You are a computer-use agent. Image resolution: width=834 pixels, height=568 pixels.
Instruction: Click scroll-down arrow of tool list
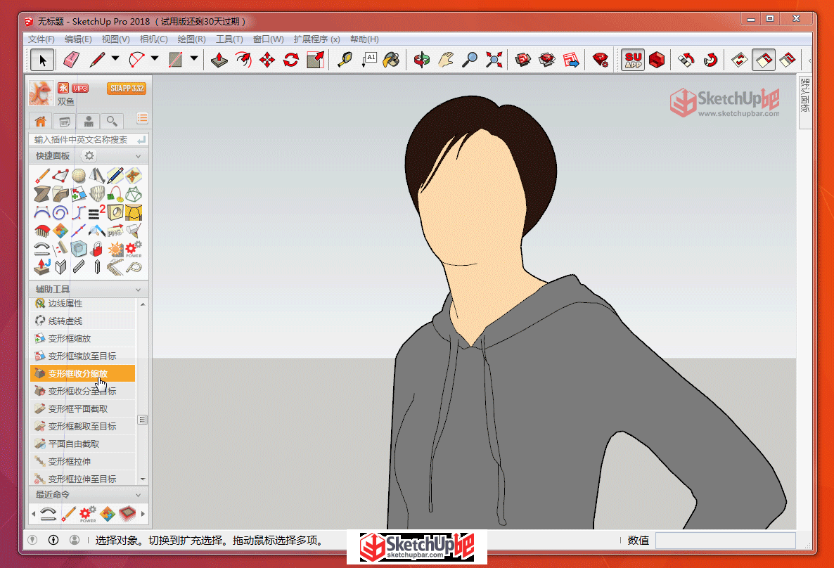[x=143, y=479]
